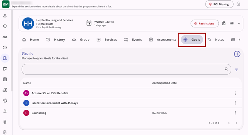
Task: Click the goals search field
Action: click(126, 69)
